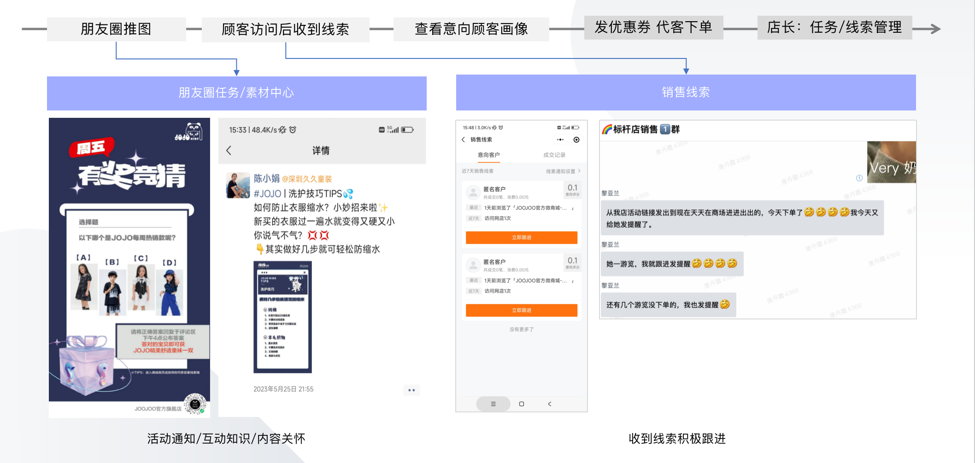Click the red 周五 badge on poster
The image size is (975, 463).
91,148
